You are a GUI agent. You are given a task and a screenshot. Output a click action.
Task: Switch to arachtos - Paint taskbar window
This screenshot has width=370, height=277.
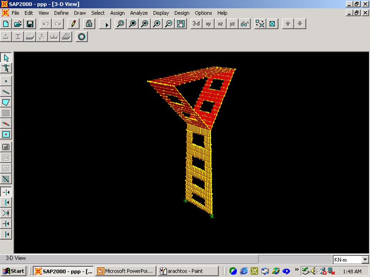tap(188, 271)
